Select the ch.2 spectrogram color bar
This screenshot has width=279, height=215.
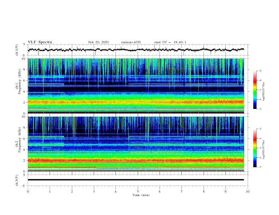[x=255, y=148]
